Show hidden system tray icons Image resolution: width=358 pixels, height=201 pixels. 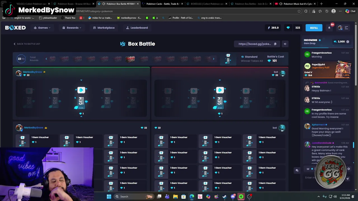[x=318, y=197]
